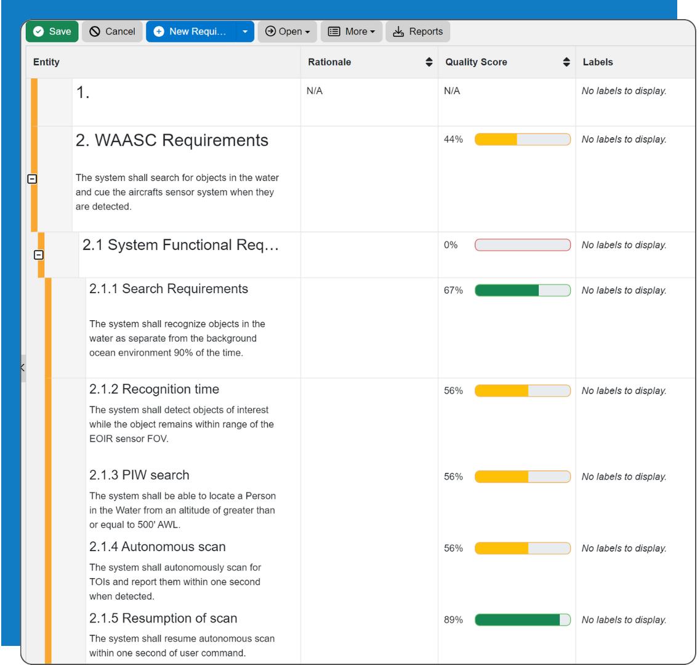Click the More list icon
Image resolution: width=700 pixels, height=665 pixels.
[335, 31]
